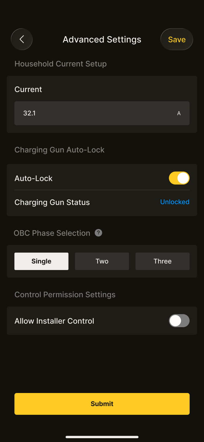Tap the Allow Installer Control label text
The width and height of the screenshot is (204, 442).
pos(54,321)
